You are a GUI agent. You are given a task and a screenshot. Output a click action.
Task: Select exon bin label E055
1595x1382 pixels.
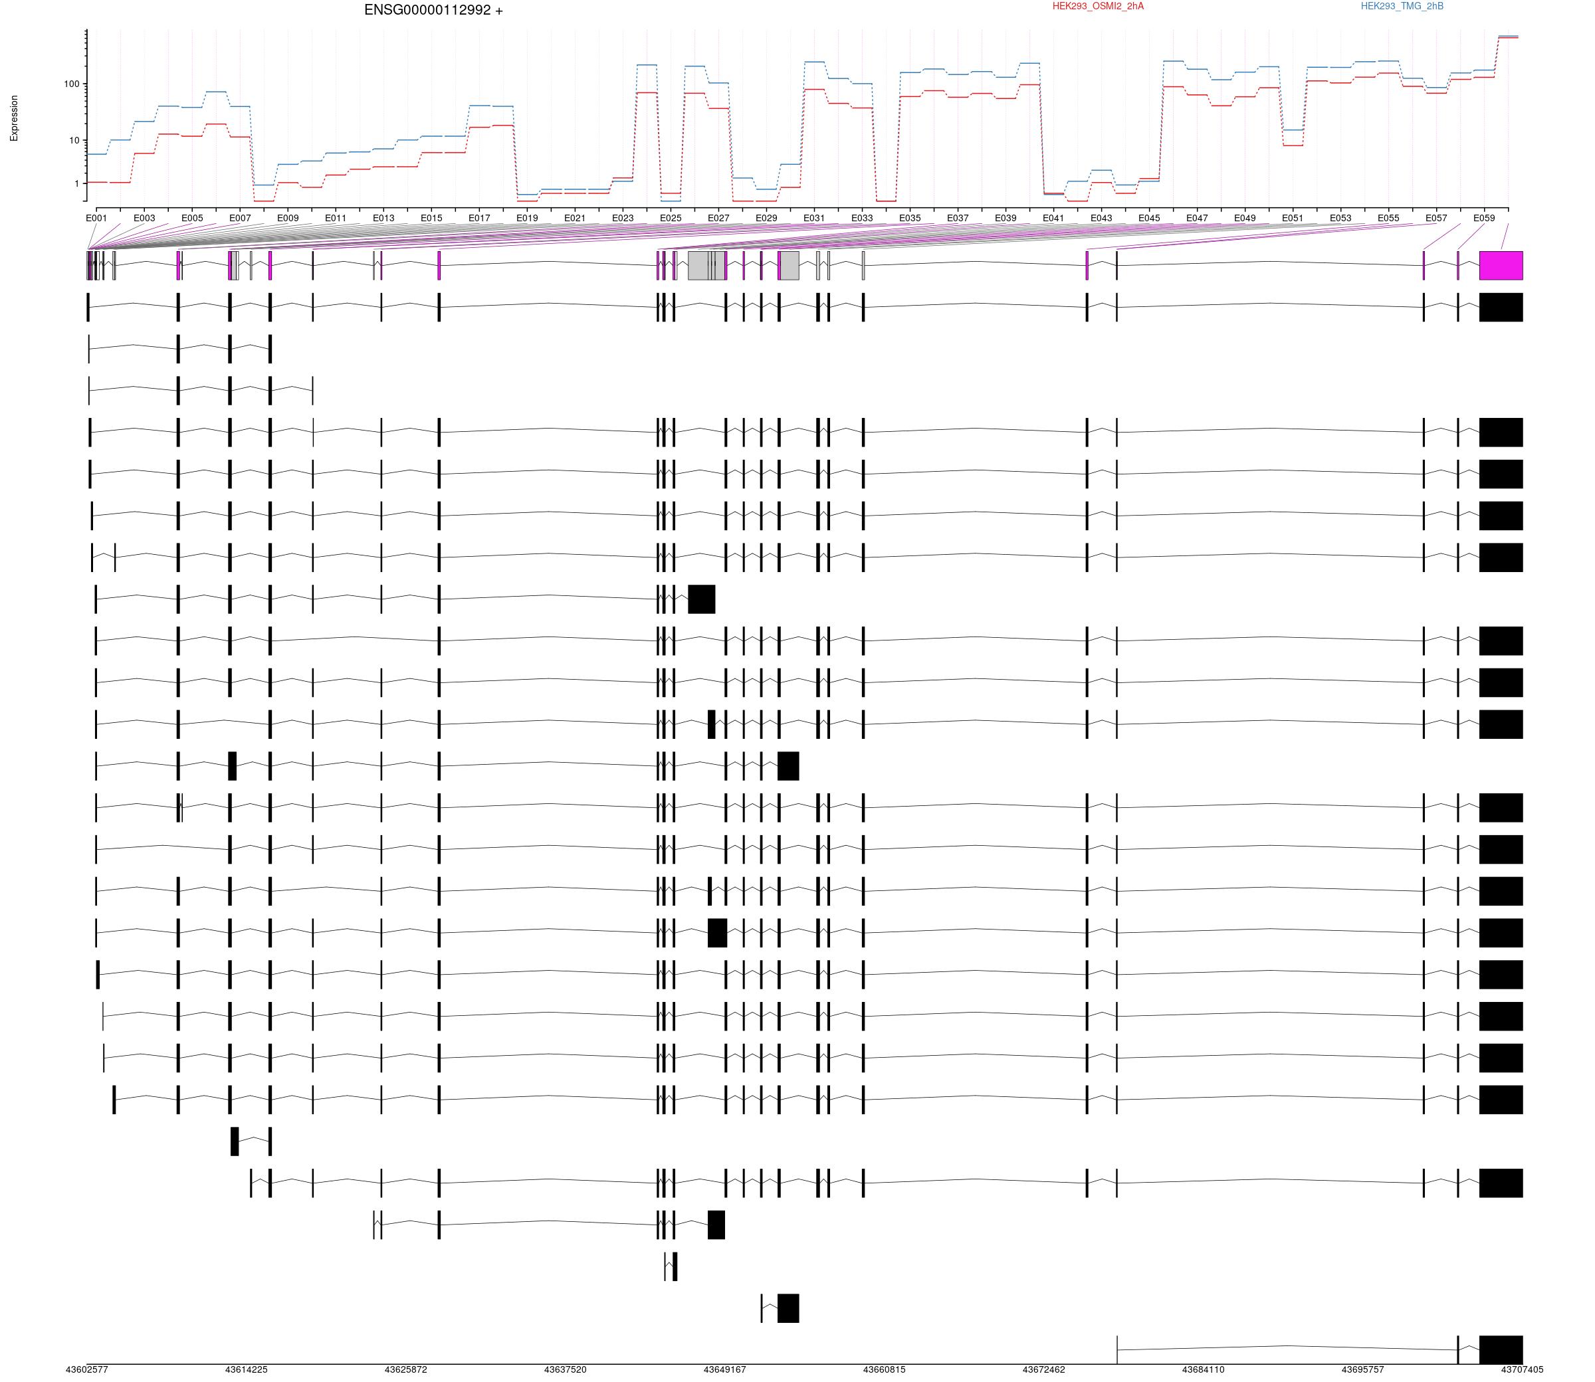click(1388, 218)
